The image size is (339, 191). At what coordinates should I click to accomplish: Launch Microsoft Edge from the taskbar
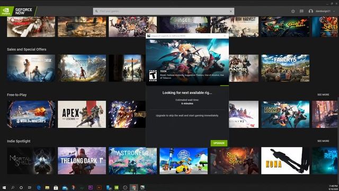[x=39, y=187]
